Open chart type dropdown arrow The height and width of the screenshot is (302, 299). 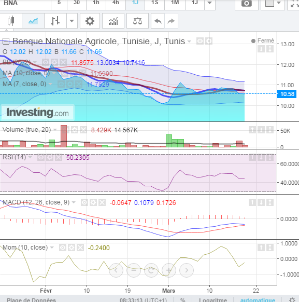72,21
